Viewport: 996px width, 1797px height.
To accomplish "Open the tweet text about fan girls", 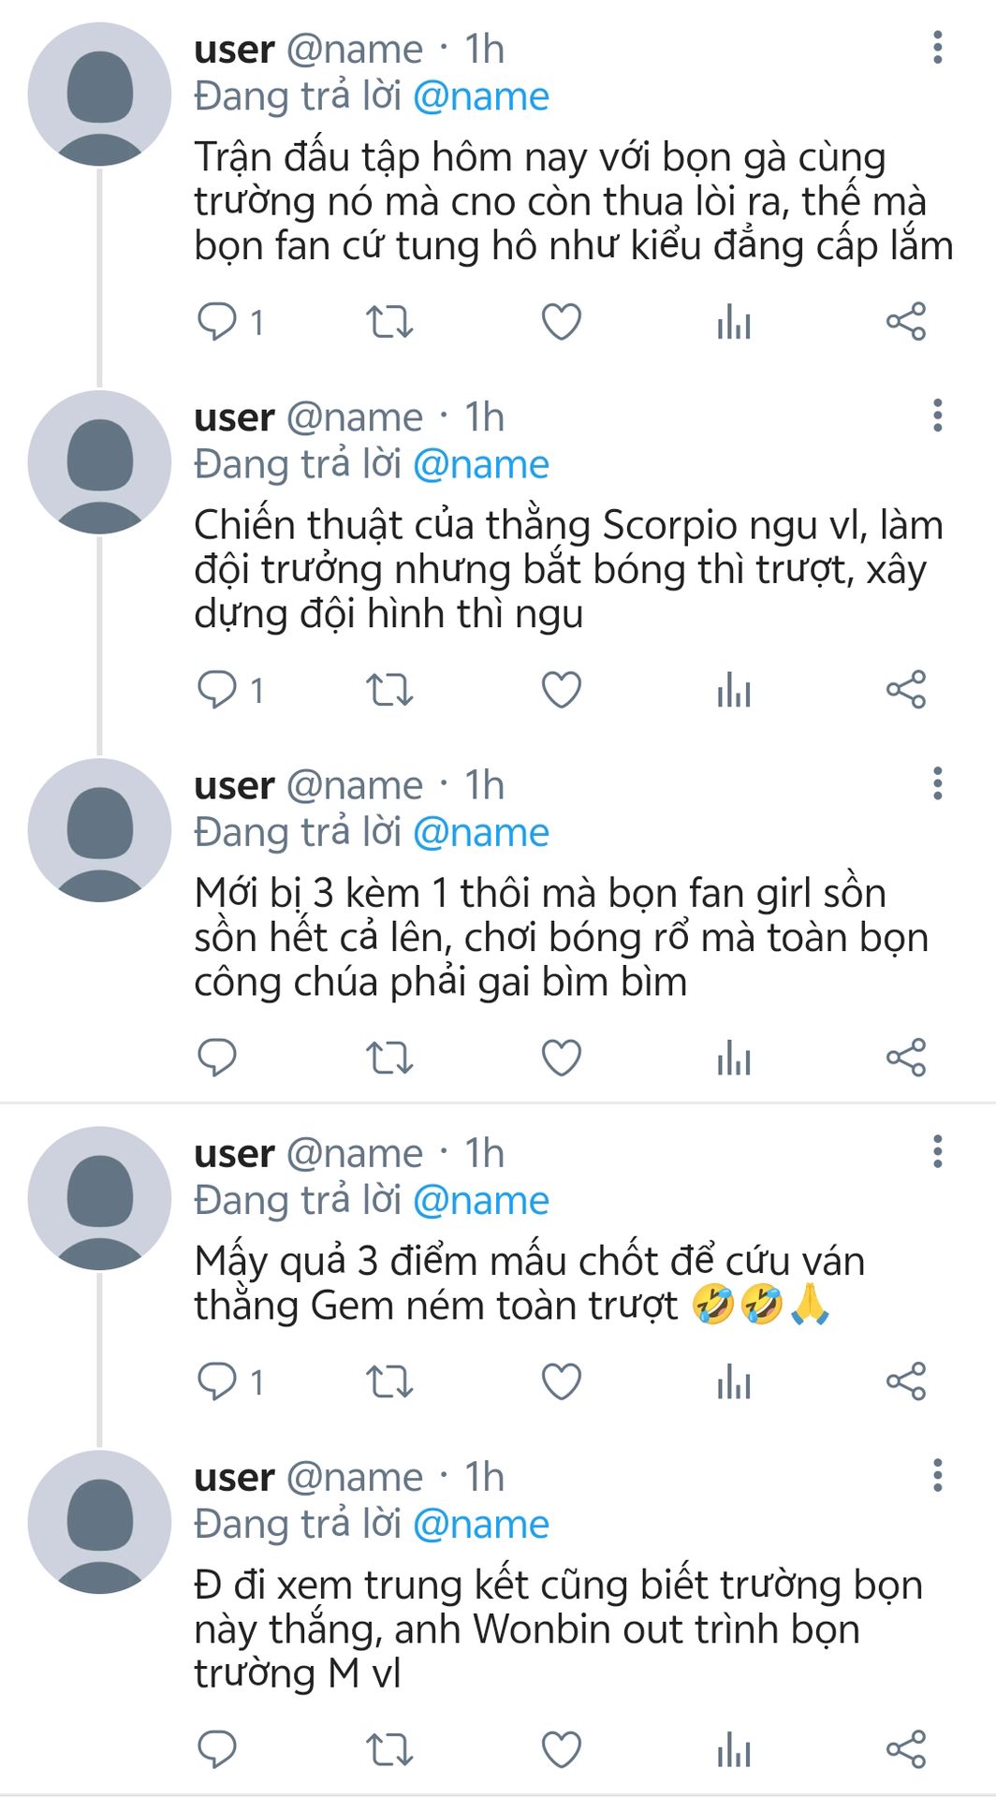I will pos(561,938).
